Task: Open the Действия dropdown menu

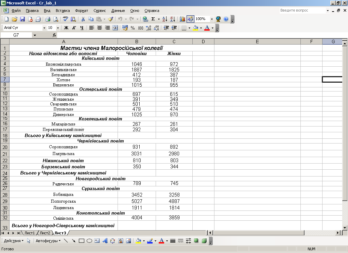Action: tap(14, 241)
